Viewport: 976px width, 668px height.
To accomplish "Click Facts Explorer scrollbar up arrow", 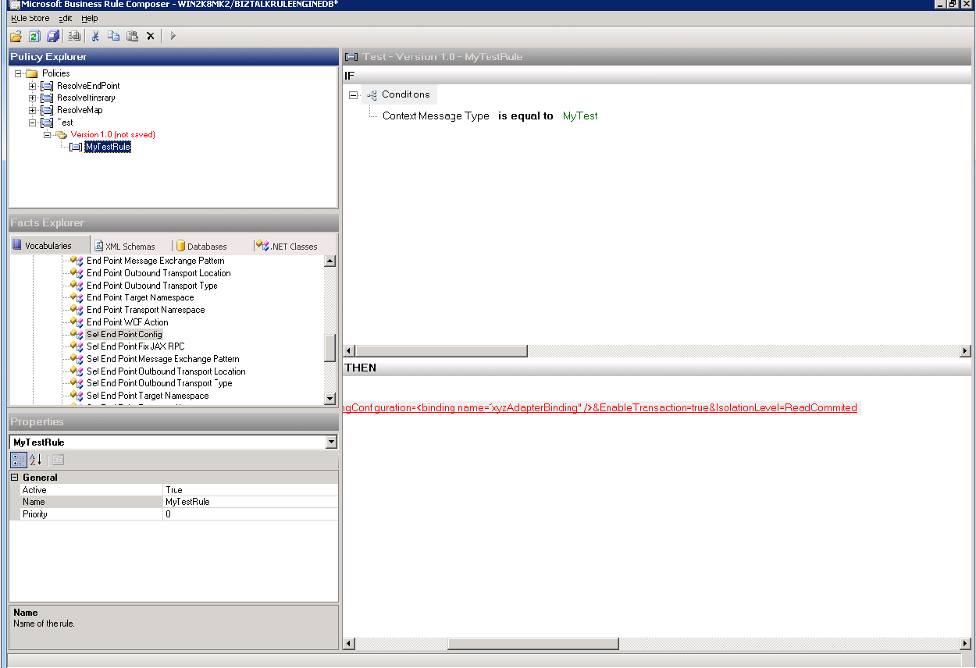I will coord(330,261).
